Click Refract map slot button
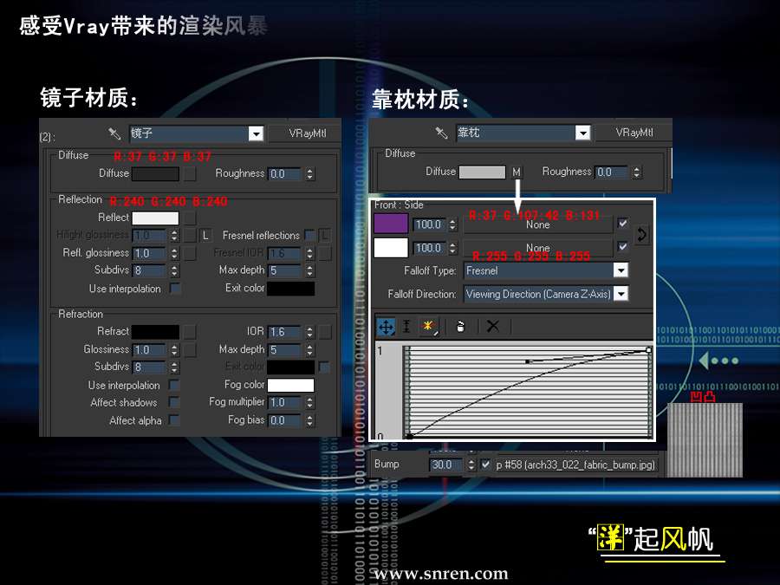This screenshot has width=780, height=585. 190,332
